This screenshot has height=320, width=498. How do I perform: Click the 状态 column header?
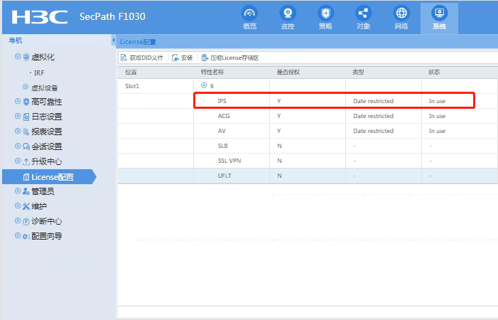click(x=434, y=72)
